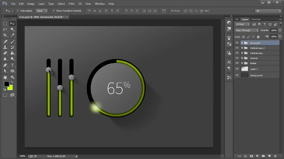Open the File menu
This screenshot has height=159, width=284.
[x=13, y=4]
